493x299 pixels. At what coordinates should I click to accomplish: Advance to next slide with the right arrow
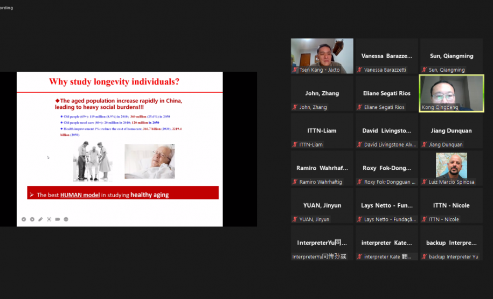(x=32, y=219)
